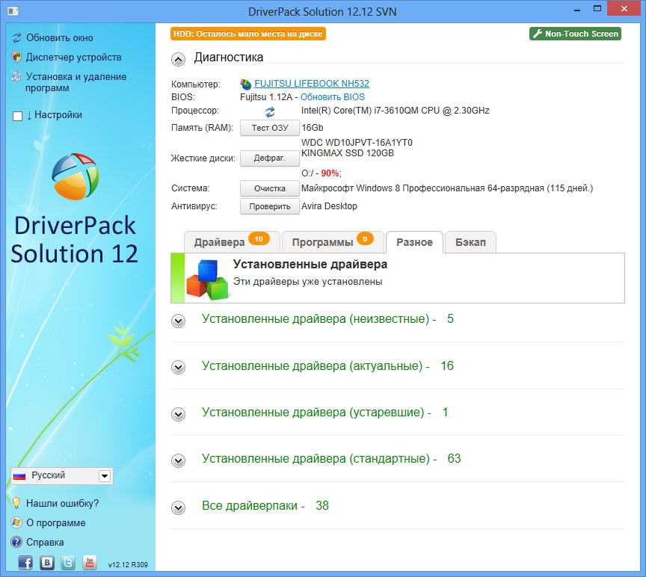Image resolution: width=646 pixels, height=577 pixels.
Task: Minimize the DriverPack window
Action: pyautogui.click(x=577, y=9)
